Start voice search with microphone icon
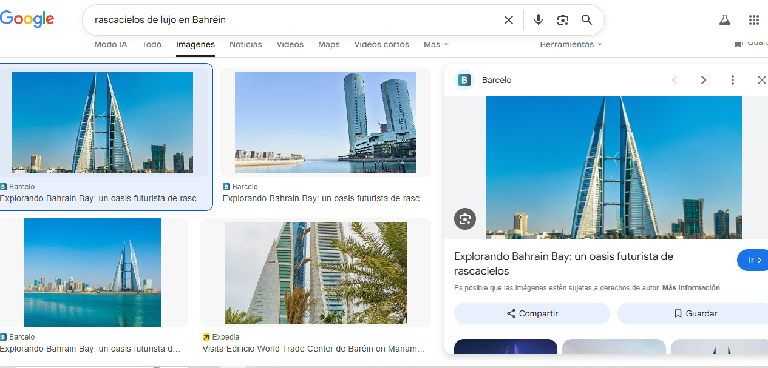The width and height of the screenshot is (768, 368). pyautogui.click(x=538, y=20)
